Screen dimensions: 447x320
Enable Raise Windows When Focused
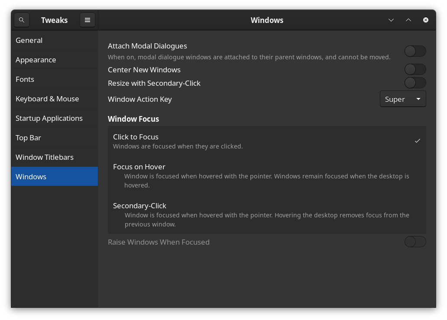[415, 242]
